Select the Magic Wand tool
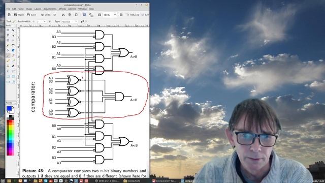This screenshot has width=325, height=183. (x=8, y=45)
